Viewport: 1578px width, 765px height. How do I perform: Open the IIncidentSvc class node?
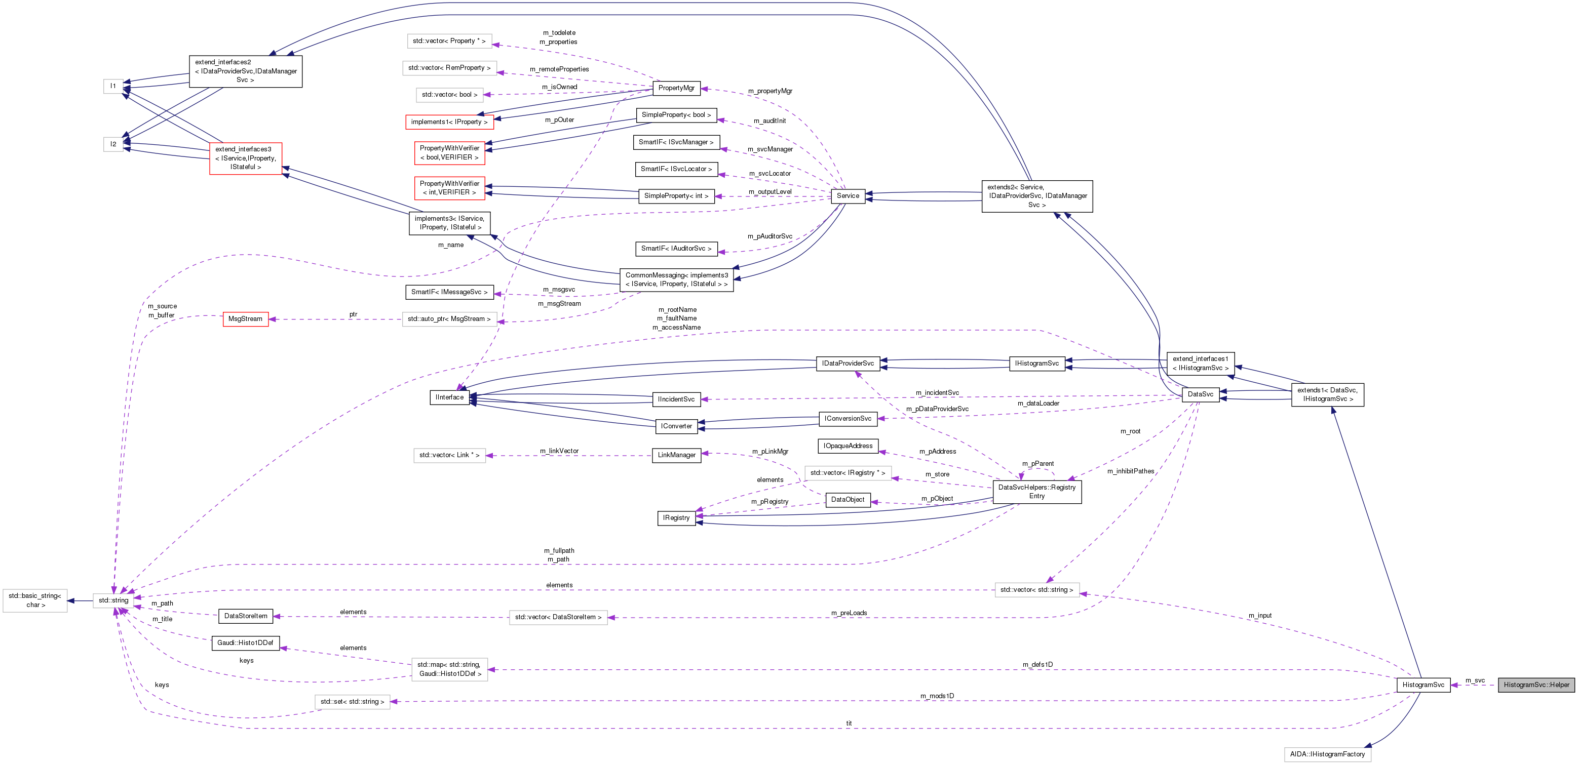pos(676,399)
